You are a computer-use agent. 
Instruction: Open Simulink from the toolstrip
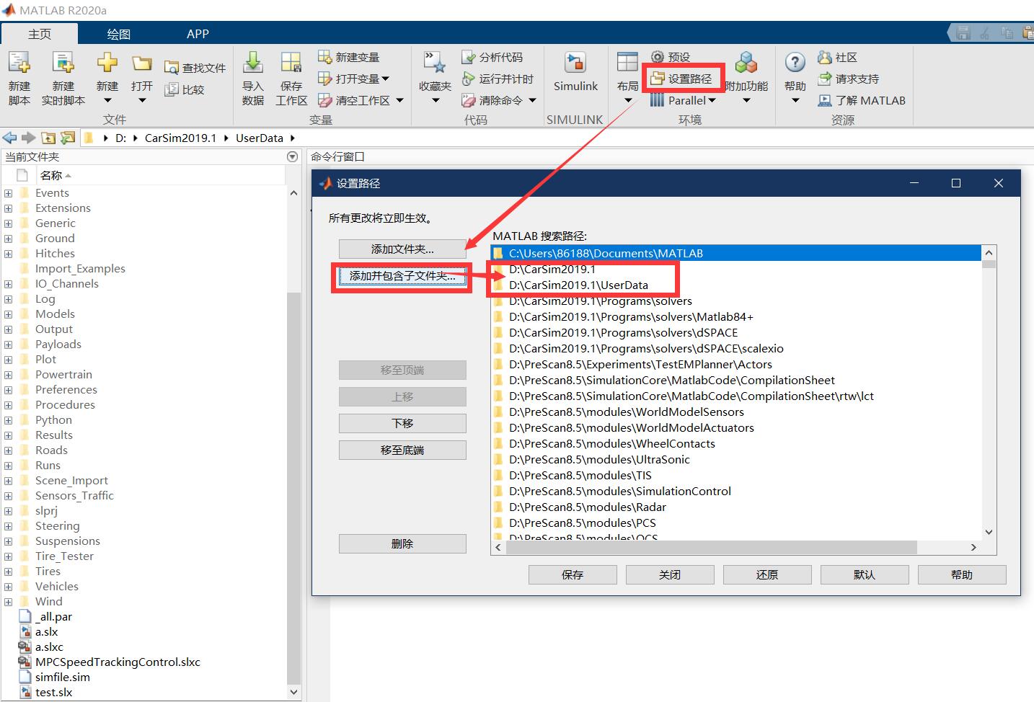(575, 72)
